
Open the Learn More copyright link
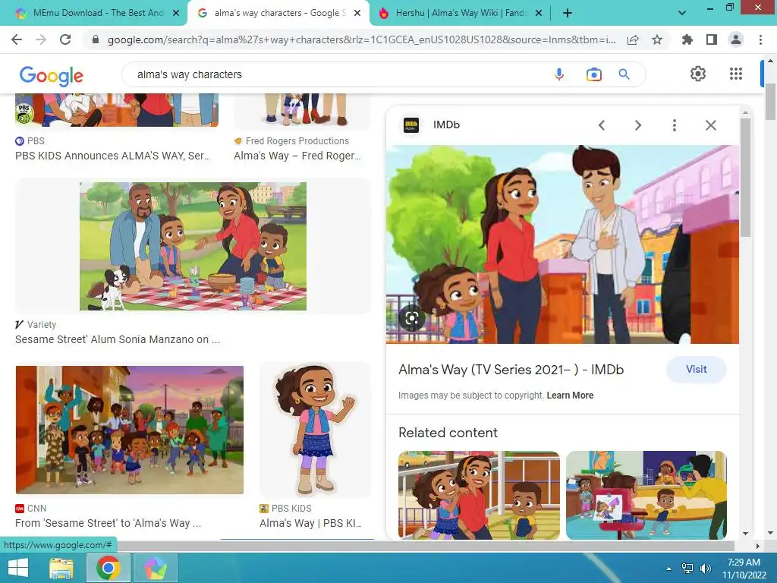coord(570,395)
